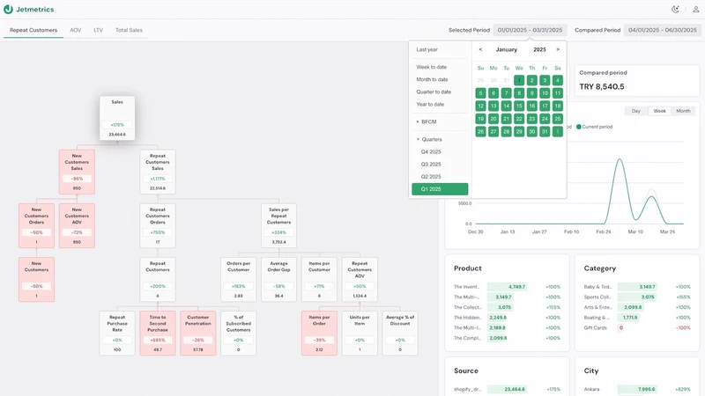Toggle the dark mode moon icon
This screenshot has width=705, height=396.
pos(675,9)
